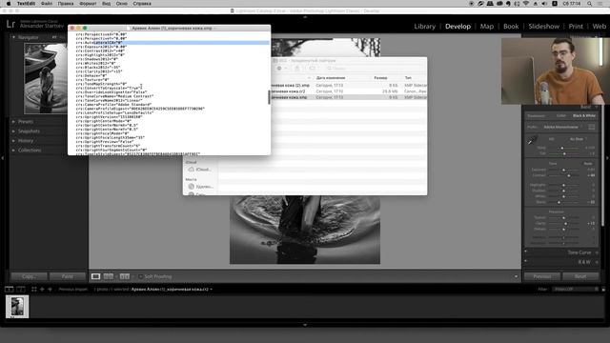Click the Paste settings button
This screenshot has width=610, height=343.
68,276
